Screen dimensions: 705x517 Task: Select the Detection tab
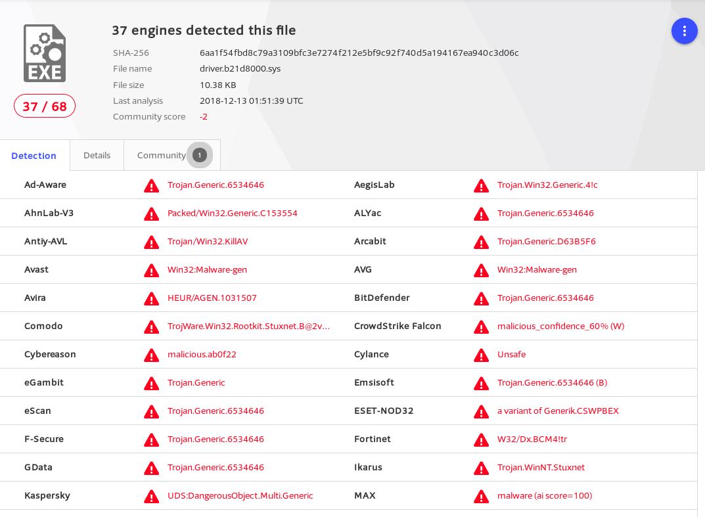[x=34, y=156]
